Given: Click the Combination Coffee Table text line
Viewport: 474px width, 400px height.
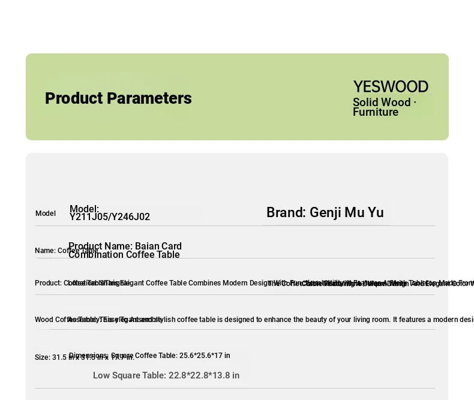Looking at the screenshot, I should 124,254.
